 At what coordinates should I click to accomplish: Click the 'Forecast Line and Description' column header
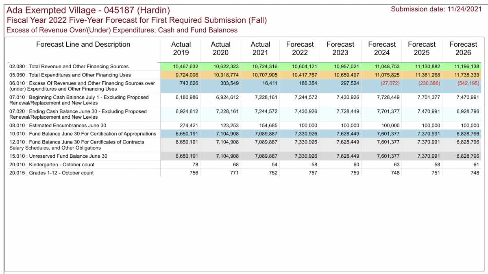83,44
